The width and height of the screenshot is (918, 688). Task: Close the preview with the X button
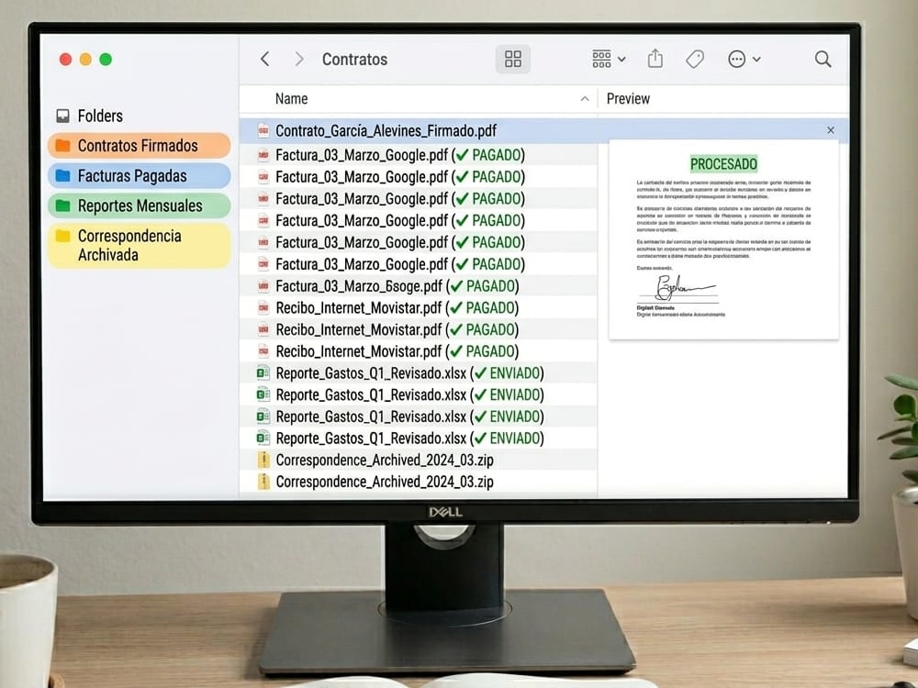pos(831,130)
